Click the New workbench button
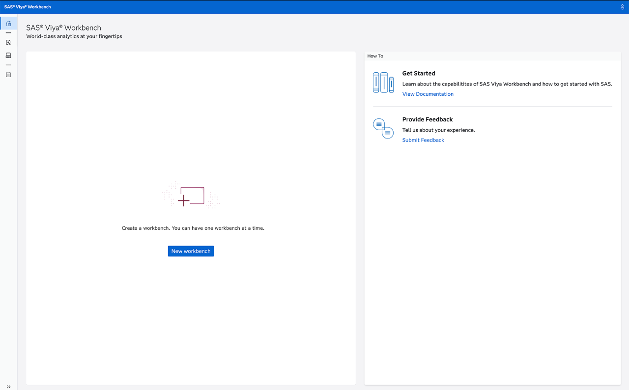629x390 pixels. point(191,251)
